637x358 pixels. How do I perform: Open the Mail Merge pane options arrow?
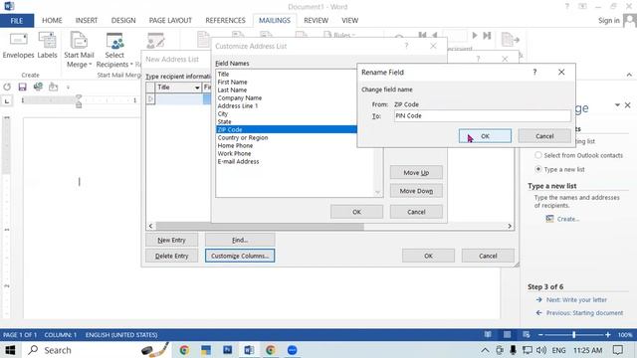(x=617, y=105)
